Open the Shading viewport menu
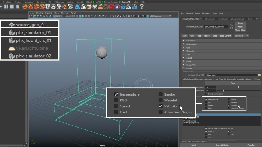262x147 pixels. [40, 13]
